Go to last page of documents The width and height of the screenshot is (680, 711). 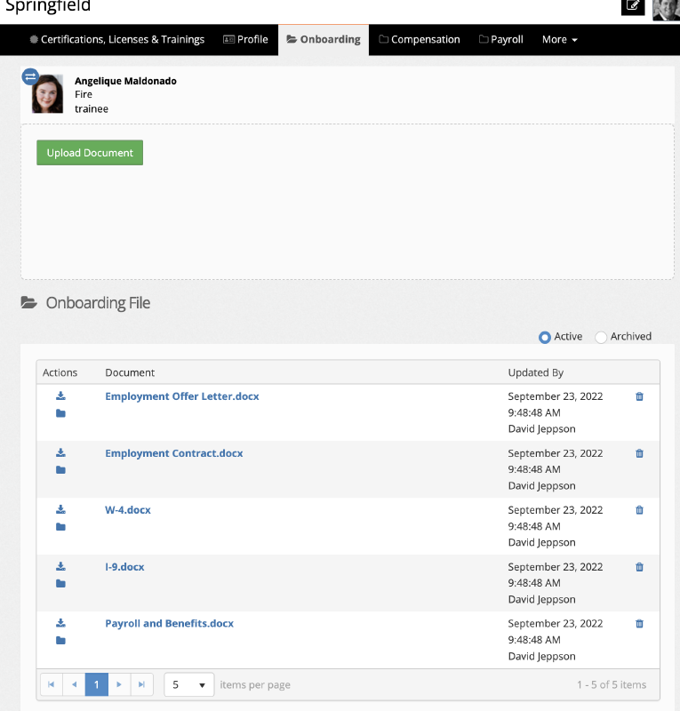(x=141, y=684)
